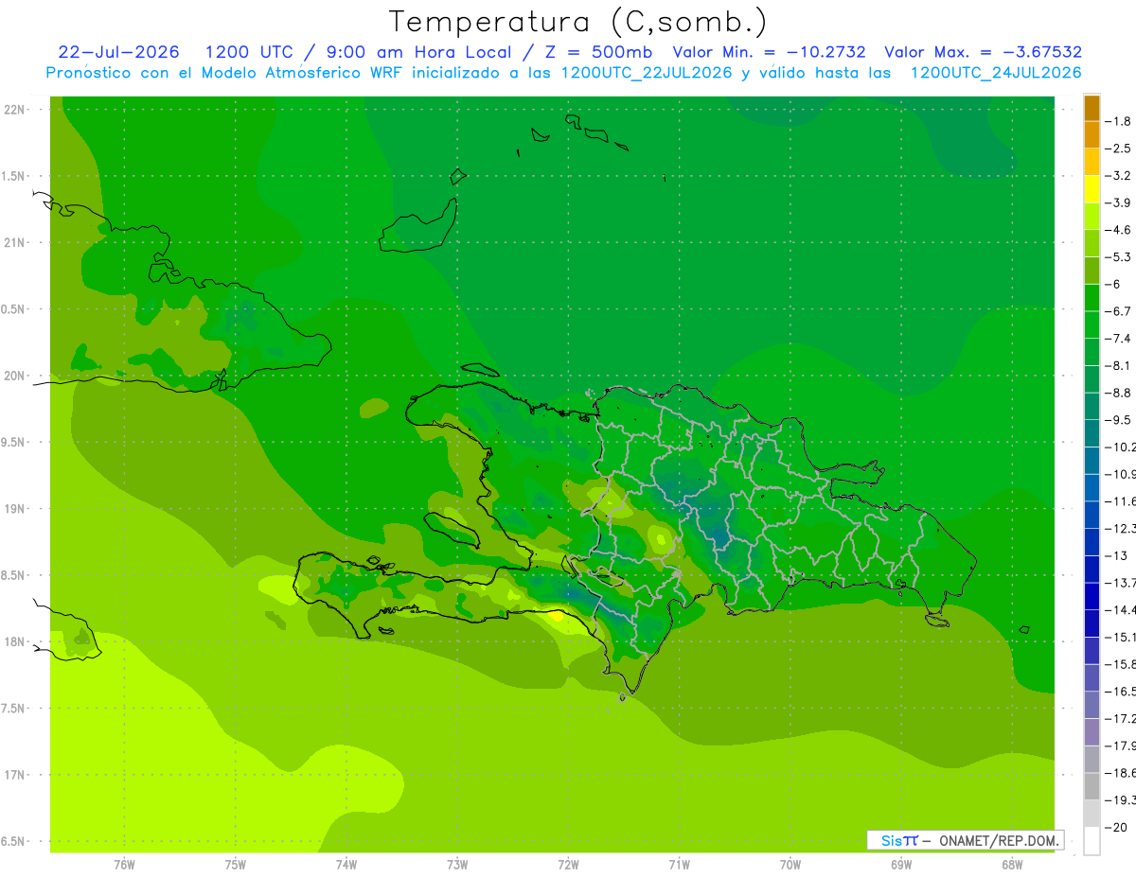The image size is (1136, 877).
Task: Click the '19N' latitude label
Action: click(x=14, y=509)
